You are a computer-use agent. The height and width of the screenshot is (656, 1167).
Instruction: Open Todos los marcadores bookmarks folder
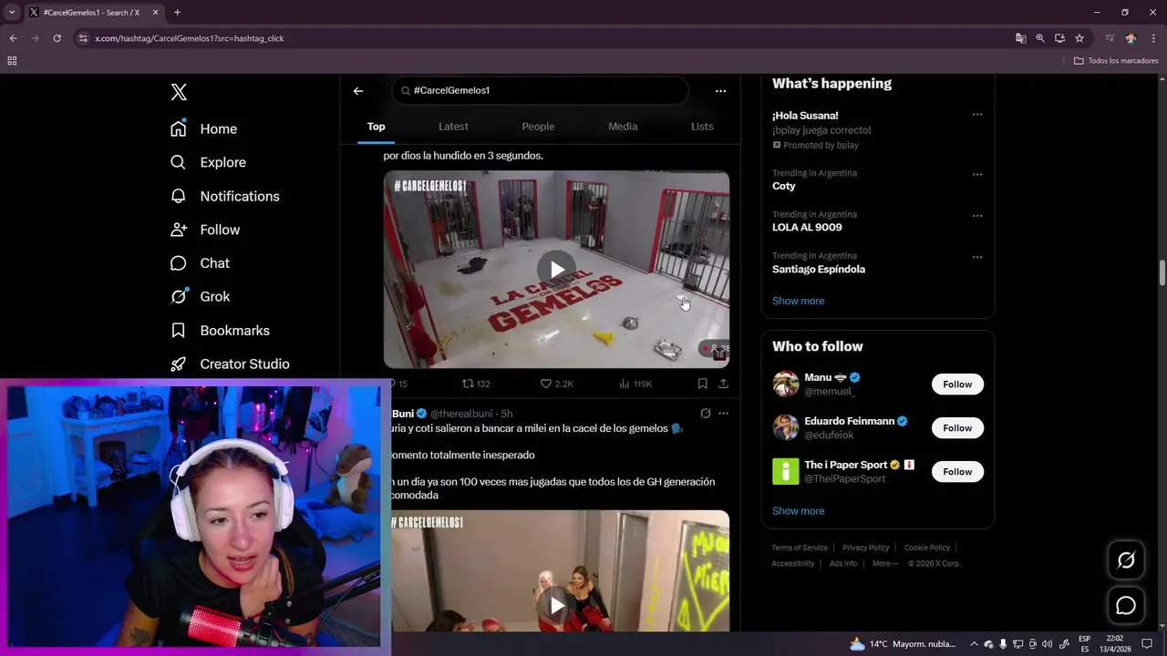[1116, 61]
